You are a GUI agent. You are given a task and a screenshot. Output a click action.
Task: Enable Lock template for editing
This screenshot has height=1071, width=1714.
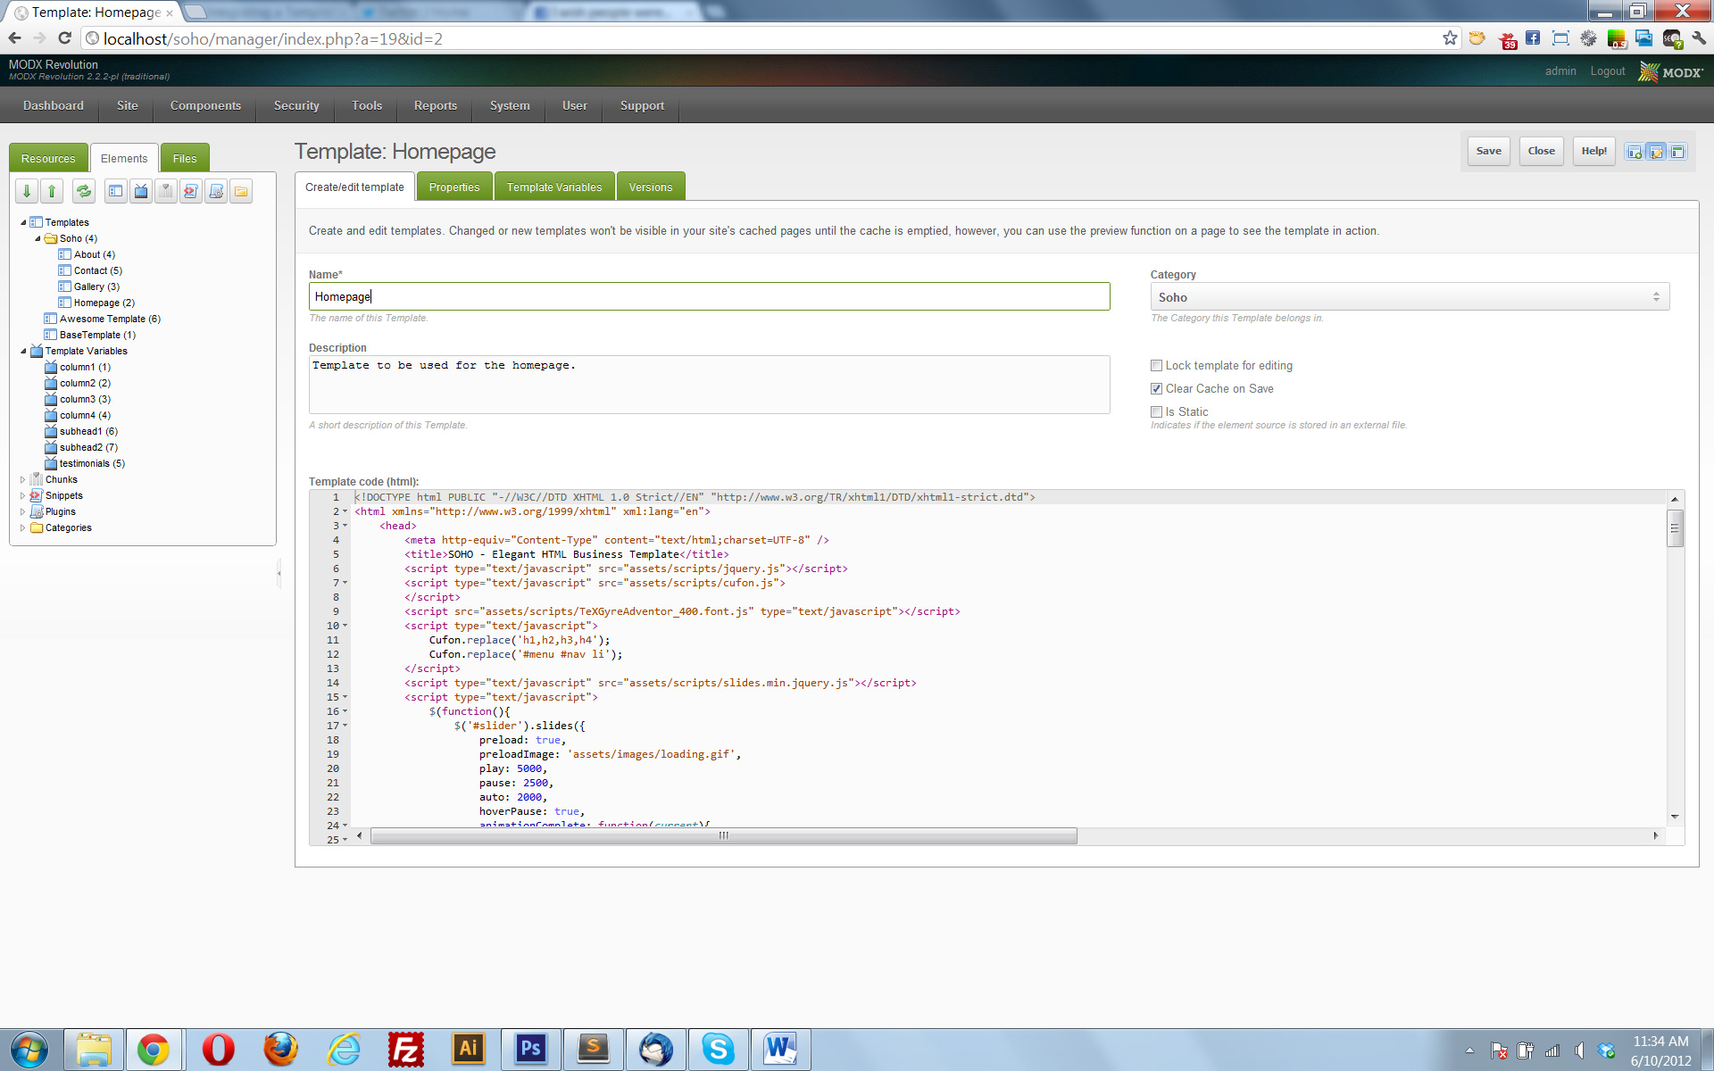(1156, 366)
